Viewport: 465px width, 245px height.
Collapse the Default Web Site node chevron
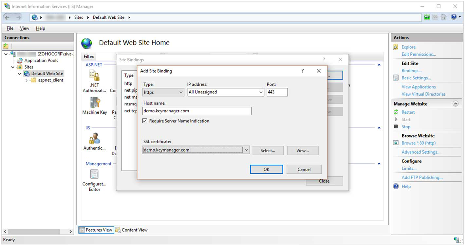tap(20, 74)
